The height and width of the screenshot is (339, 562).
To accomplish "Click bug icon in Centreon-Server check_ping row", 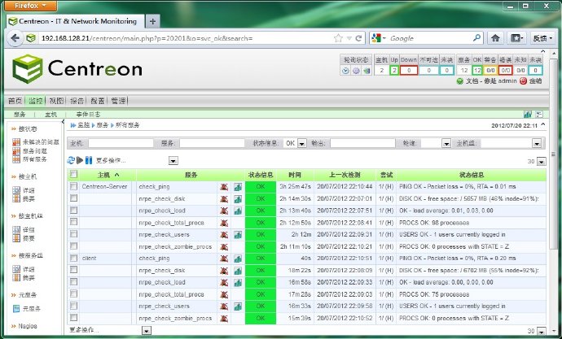I will click(224, 187).
